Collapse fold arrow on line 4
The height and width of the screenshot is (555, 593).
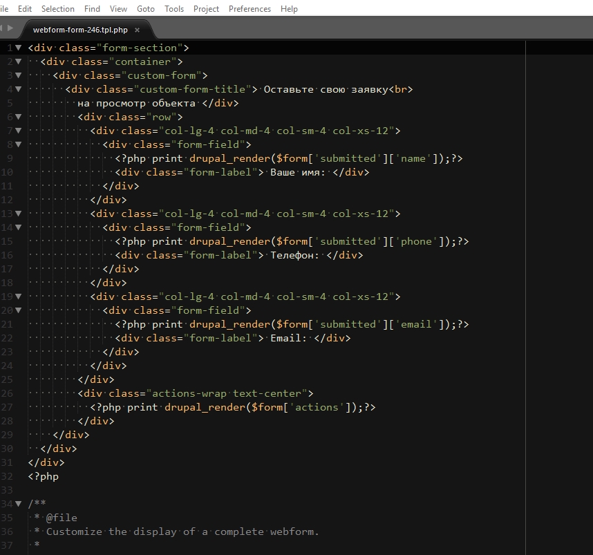pyautogui.click(x=18, y=89)
